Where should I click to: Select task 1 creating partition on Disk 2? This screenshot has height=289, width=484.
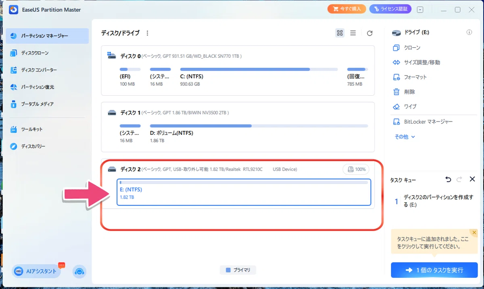[434, 201]
